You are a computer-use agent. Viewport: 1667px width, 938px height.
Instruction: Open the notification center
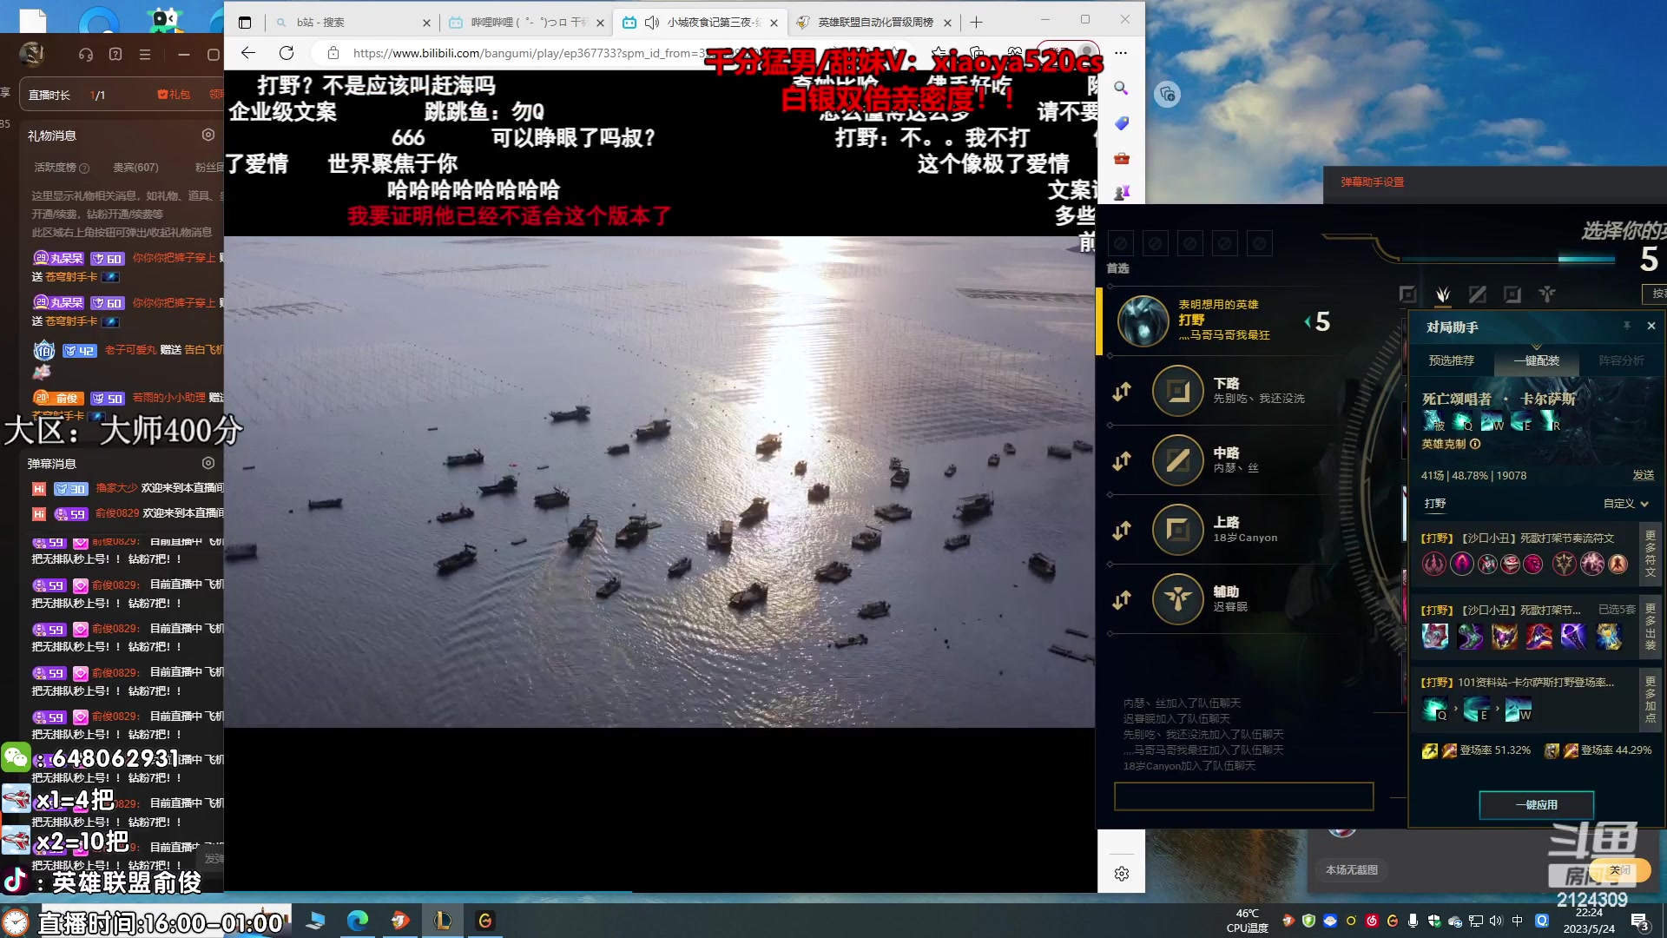coord(1640,921)
